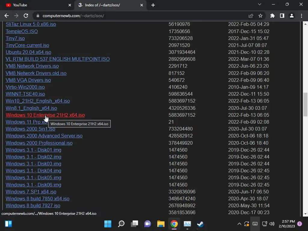Toggle the Chrome side panel icon
This screenshot has height=231, width=308.
click(282, 16)
